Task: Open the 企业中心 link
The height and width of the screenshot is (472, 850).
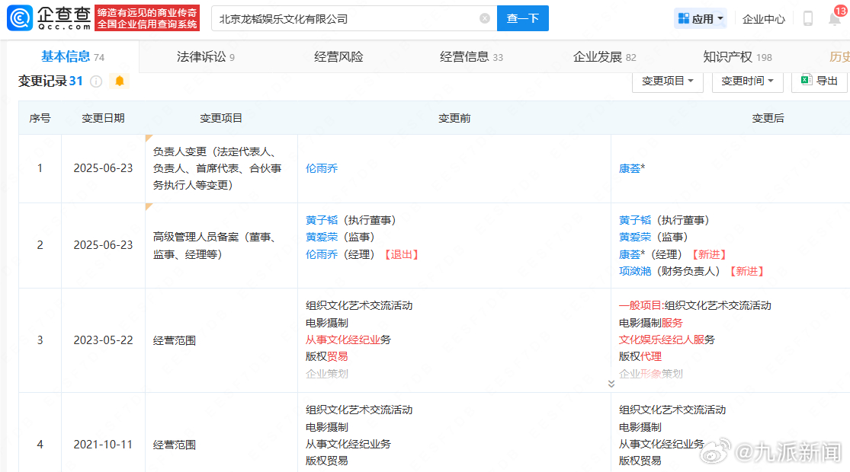Action: (x=763, y=19)
